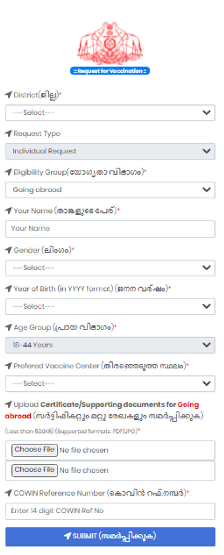
Task: Click the arrow icon beside Your Name label
Action: (9, 211)
